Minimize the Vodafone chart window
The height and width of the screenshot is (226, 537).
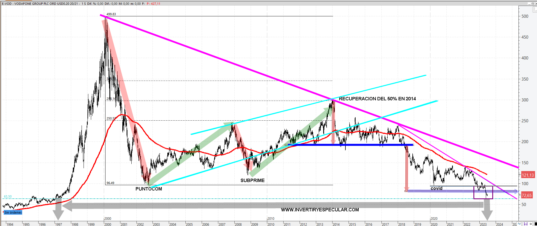point(529,4)
